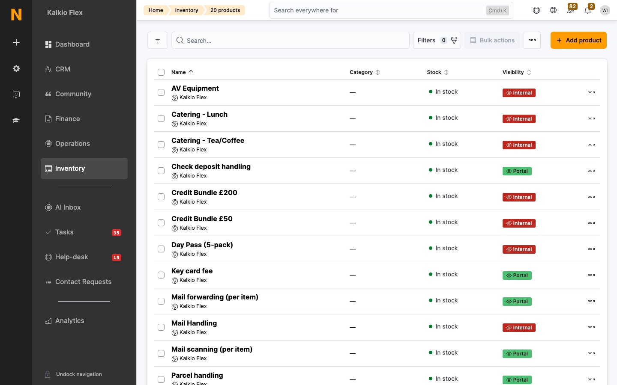Sort by the Stock column header
Viewport: 617px width, 385px height.
(437, 72)
